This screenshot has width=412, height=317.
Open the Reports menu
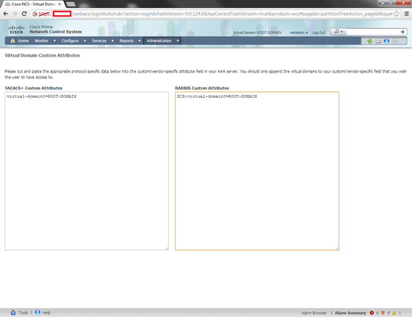coord(126,41)
